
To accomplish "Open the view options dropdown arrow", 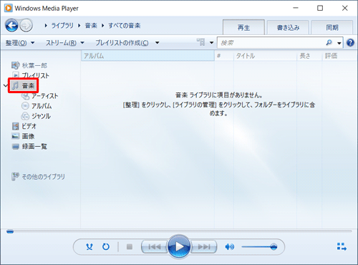I will point(211,43).
